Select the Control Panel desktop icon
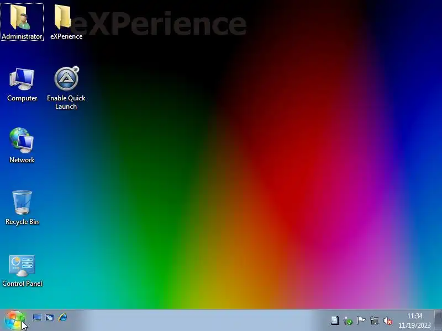 pos(22,271)
